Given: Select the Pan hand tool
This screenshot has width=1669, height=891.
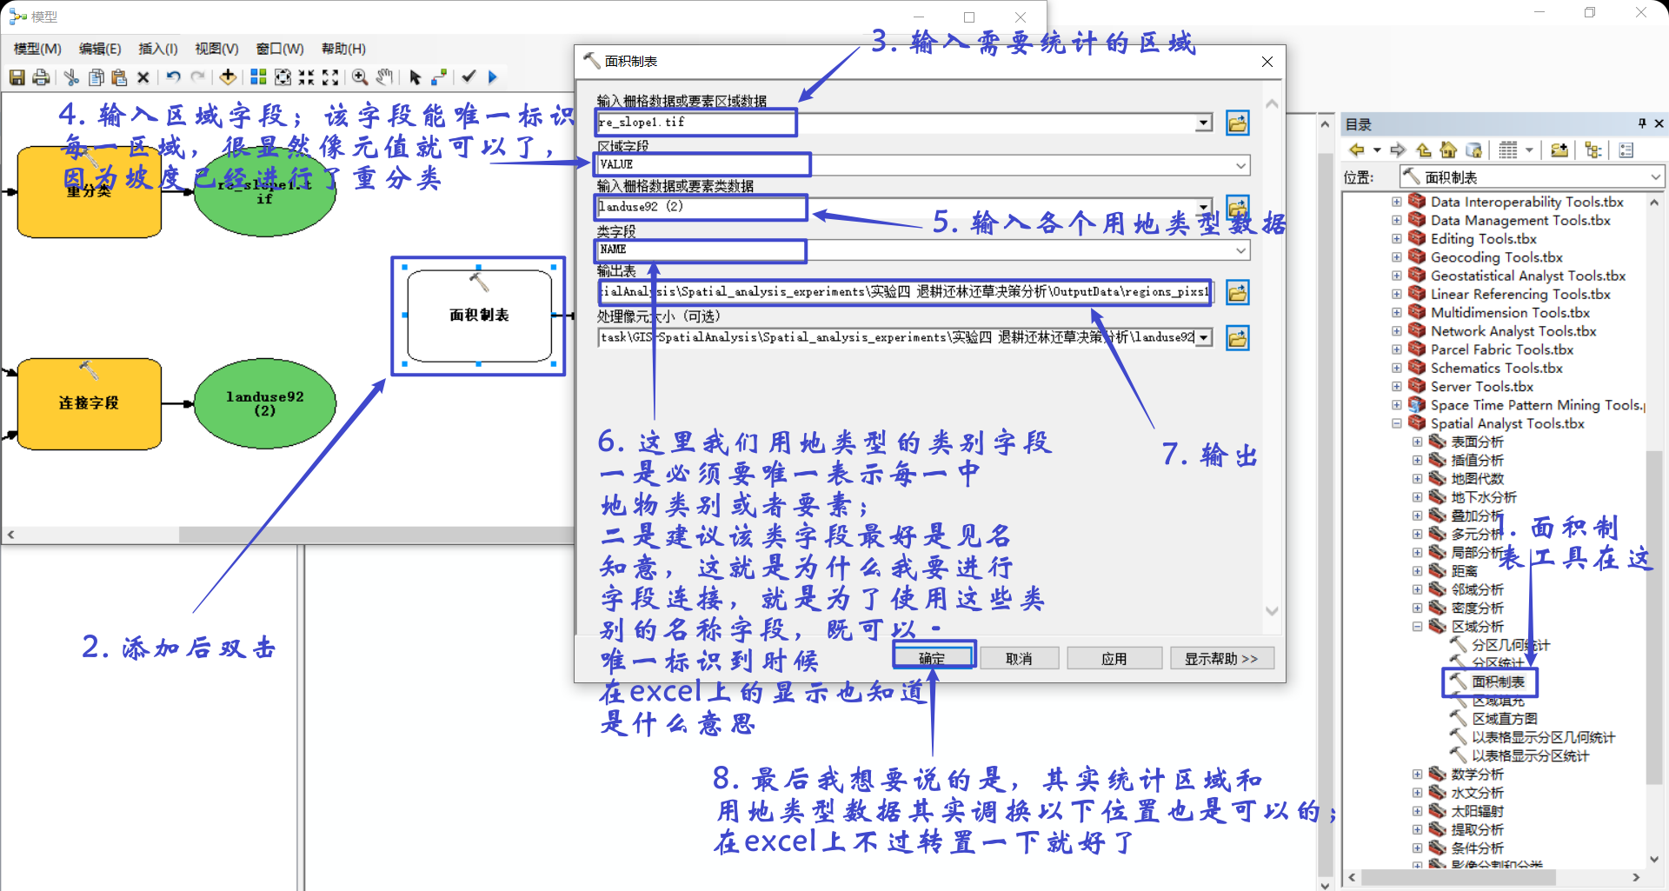Looking at the screenshot, I should (384, 77).
